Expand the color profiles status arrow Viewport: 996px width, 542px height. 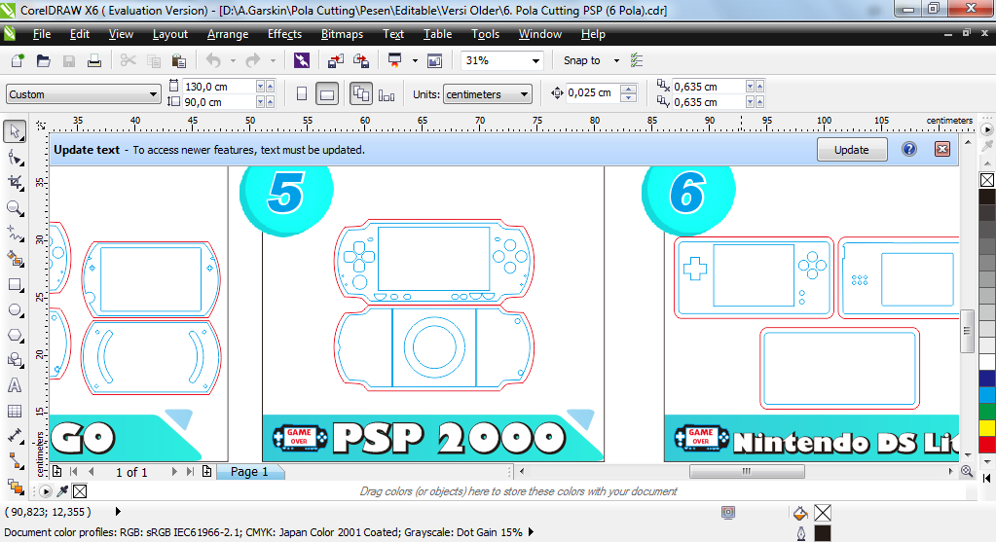coord(531,532)
